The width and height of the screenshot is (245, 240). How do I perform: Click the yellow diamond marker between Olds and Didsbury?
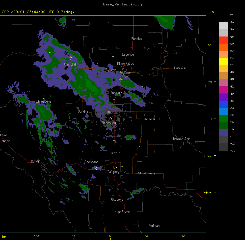110,119
